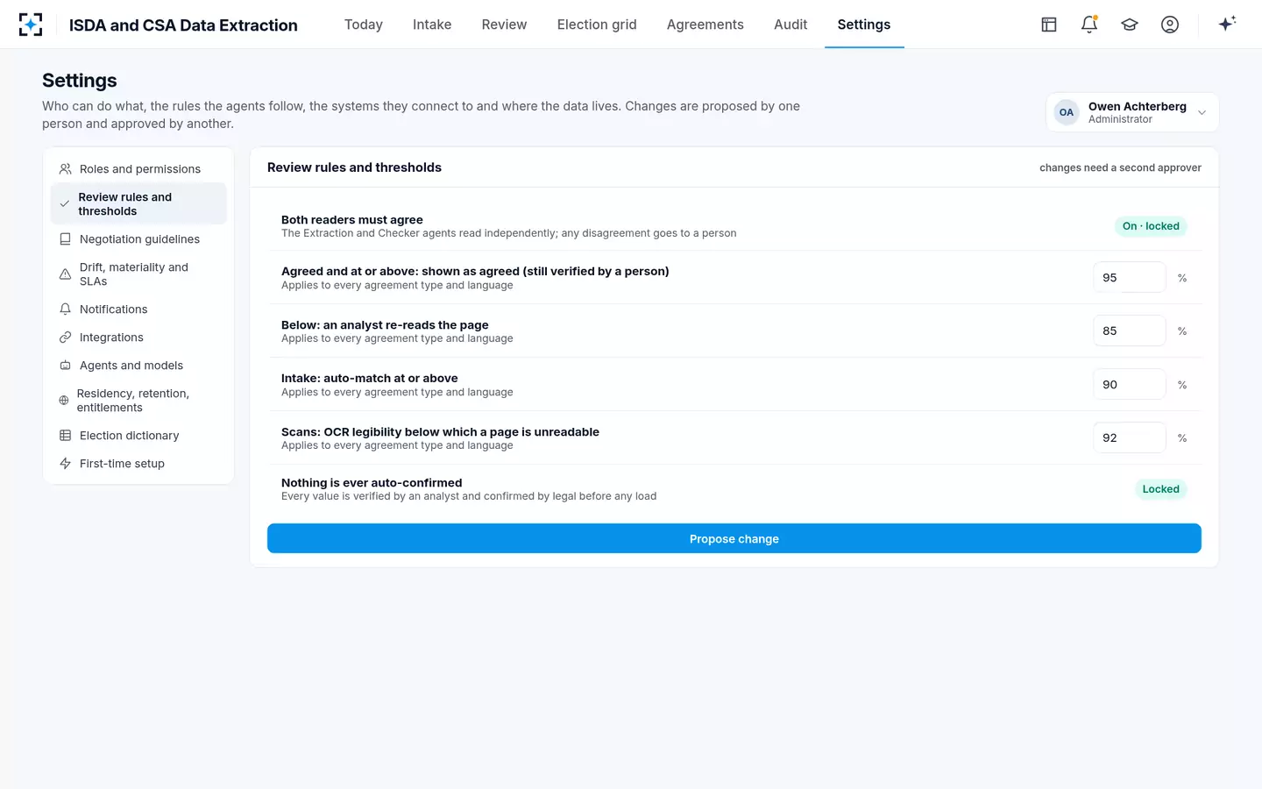Switch to the Agreements tab

click(x=705, y=25)
